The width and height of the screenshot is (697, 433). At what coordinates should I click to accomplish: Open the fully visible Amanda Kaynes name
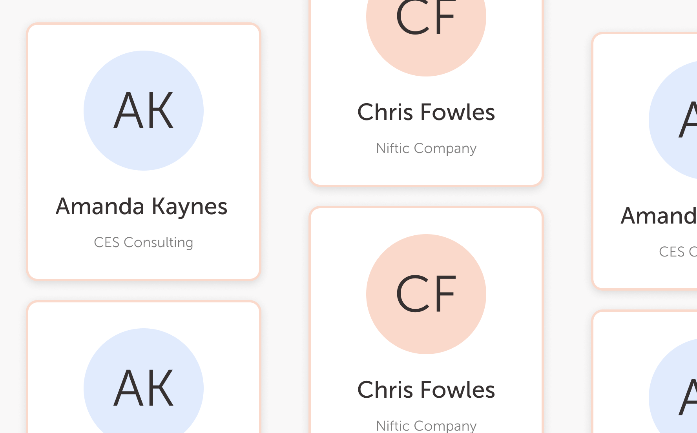point(142,207)
